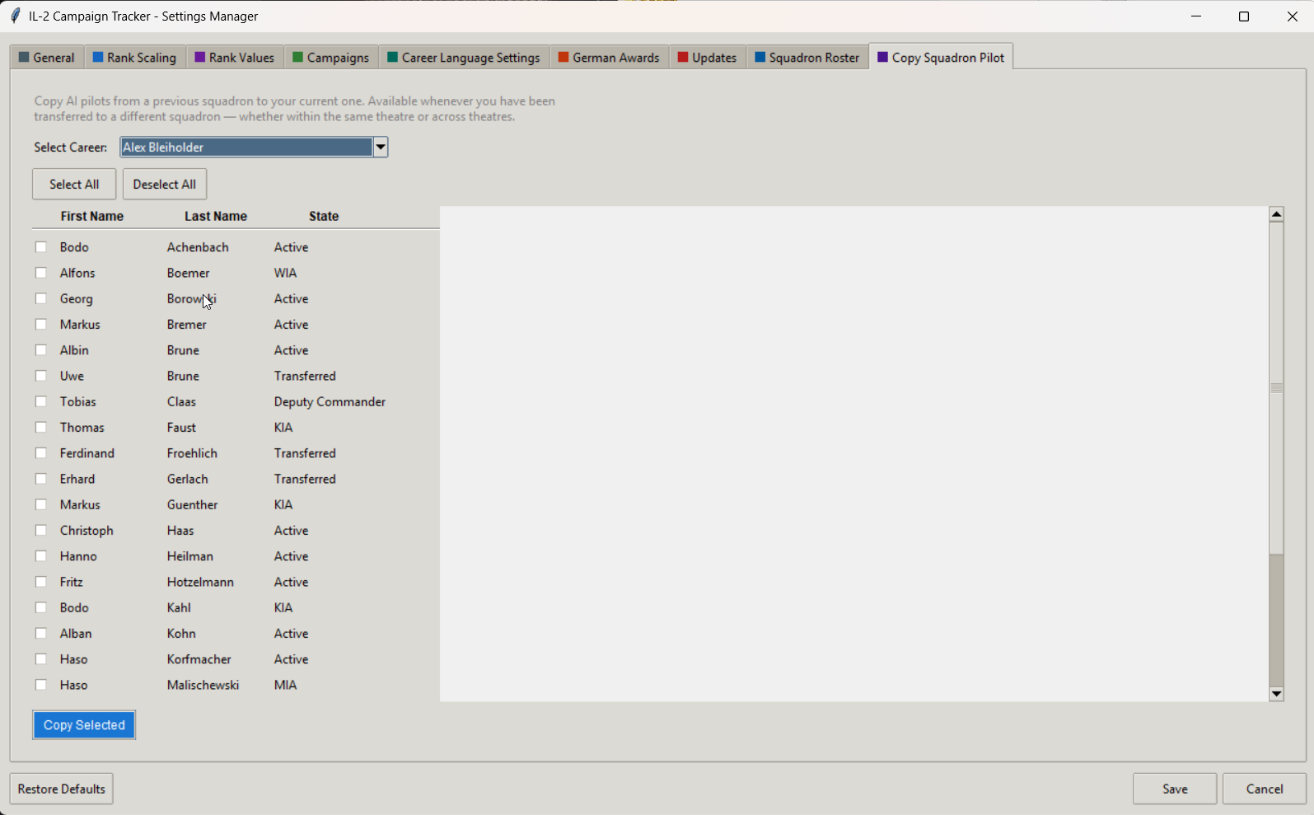Click the Deselect All button
1314x815 pixels.
coord(165,184)
